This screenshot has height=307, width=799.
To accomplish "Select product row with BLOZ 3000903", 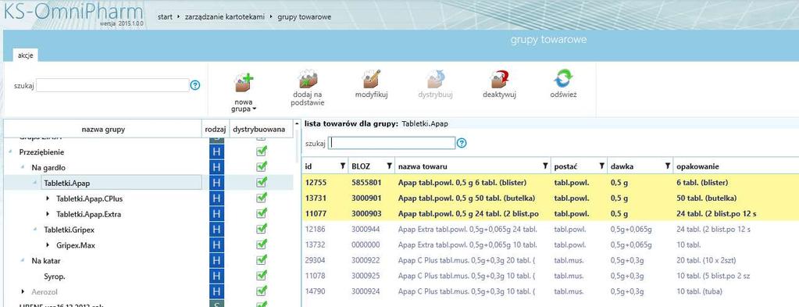I will point(551,214).
